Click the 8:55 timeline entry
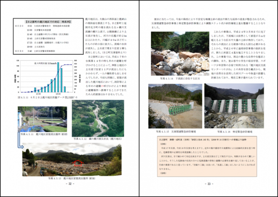This screenshot has width=278, height=197. point(48,26)
